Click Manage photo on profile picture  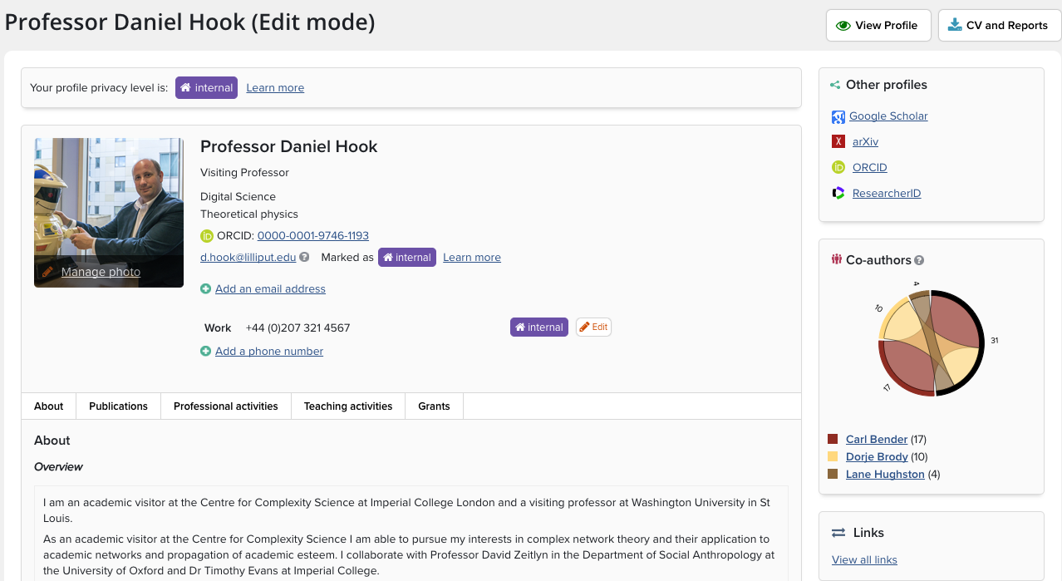[101, 272]
